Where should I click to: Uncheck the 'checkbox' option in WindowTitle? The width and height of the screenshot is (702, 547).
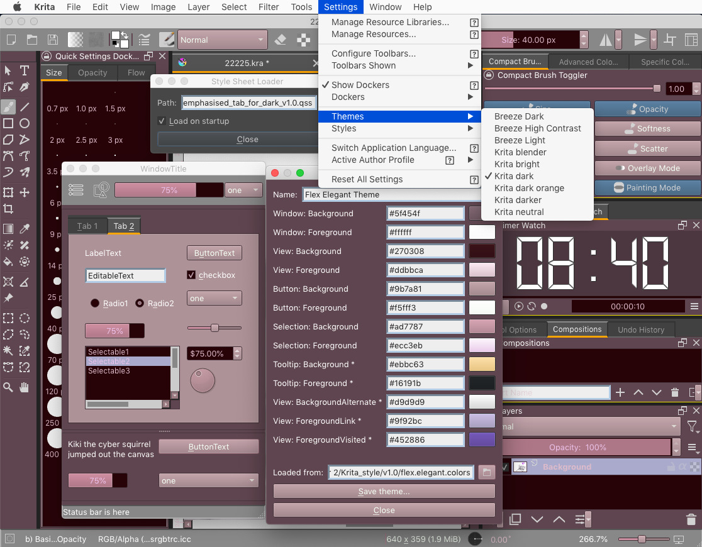tap(192, 275)
